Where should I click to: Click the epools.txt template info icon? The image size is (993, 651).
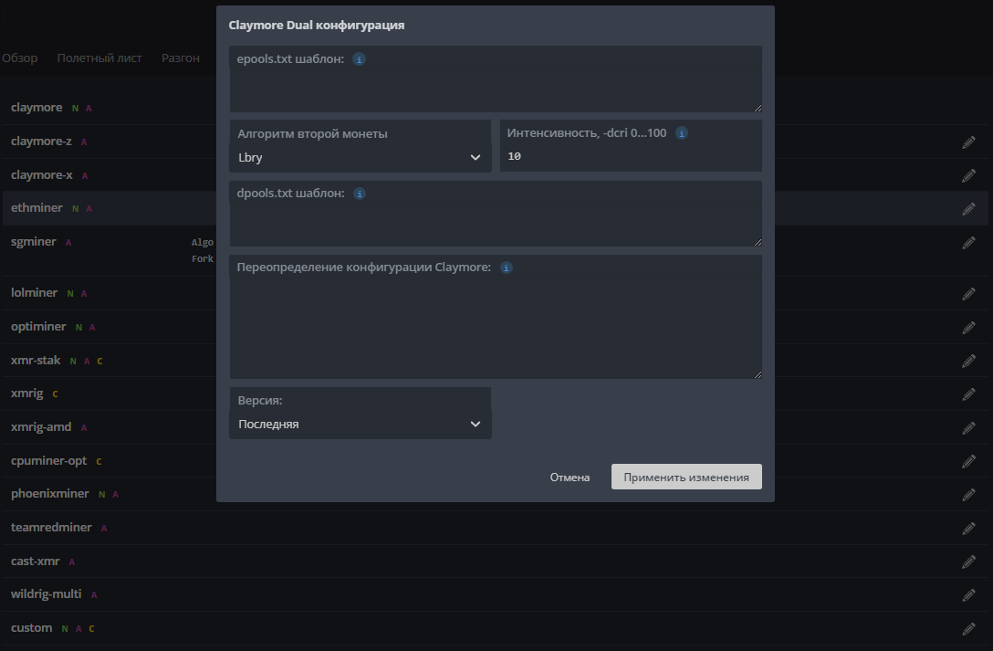(x=359, y=59)
